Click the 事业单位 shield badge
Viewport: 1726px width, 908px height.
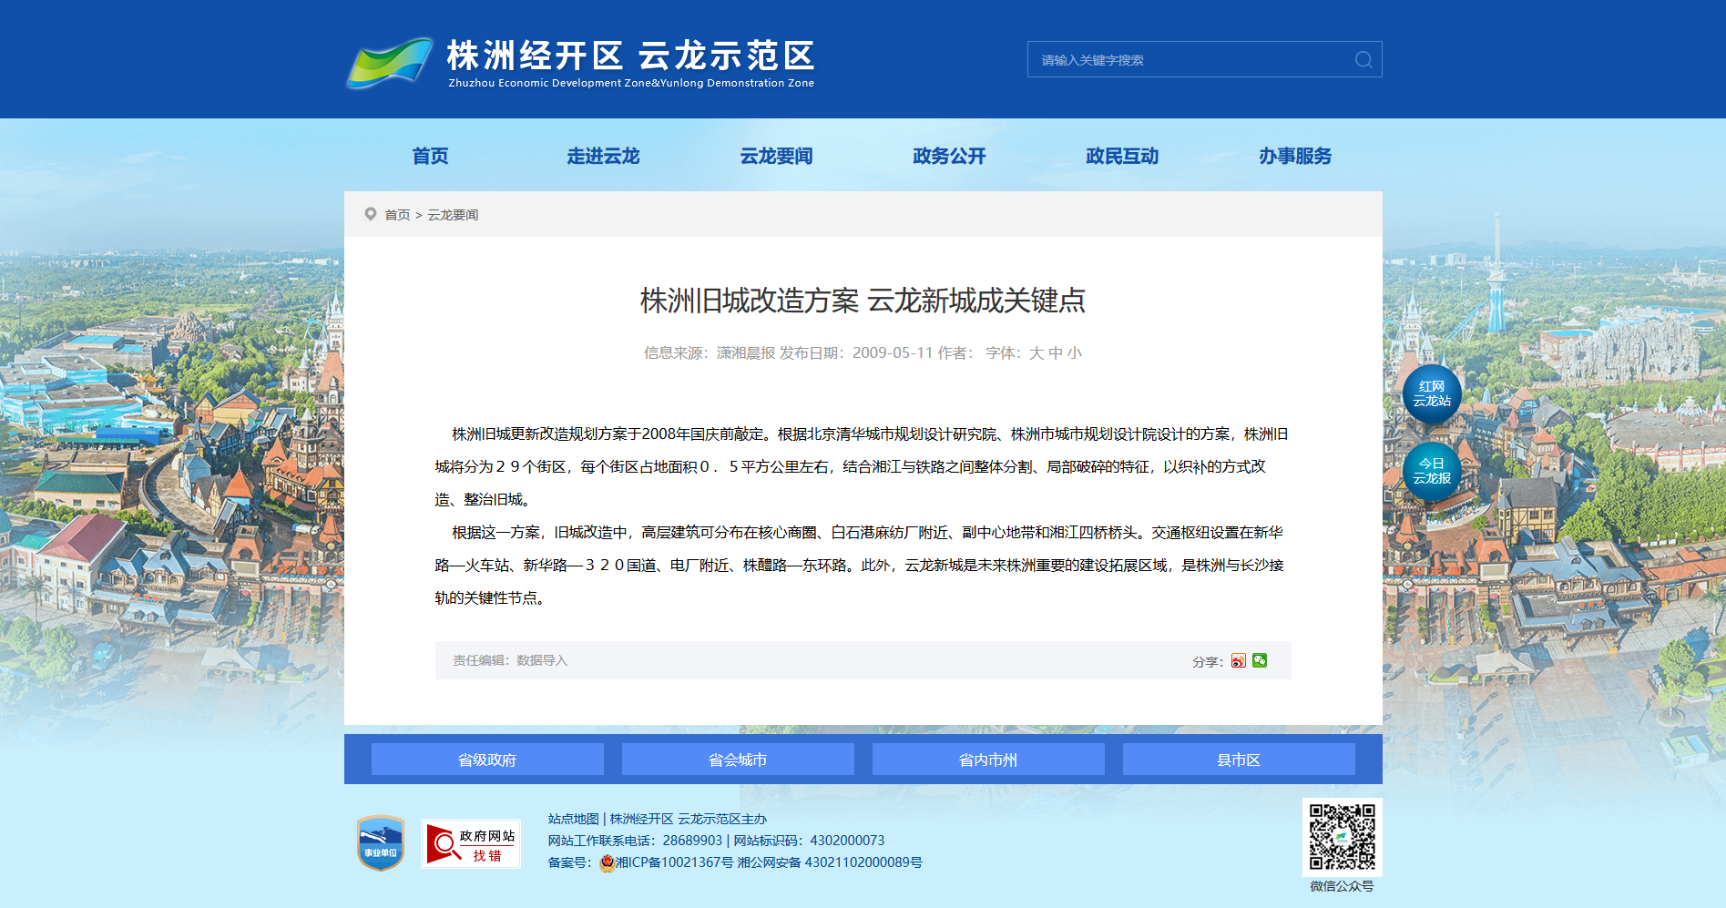pyautogui.click(x=381, y=843)
